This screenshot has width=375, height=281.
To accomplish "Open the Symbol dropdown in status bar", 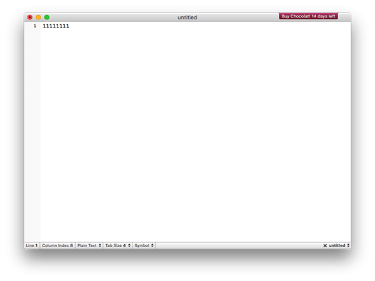I will tap(144, 245).
